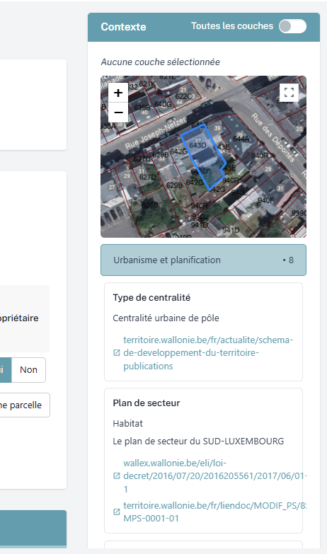The width and height of the screenshot is (327, 554).
Task: Click external-link icon beside MODIF_PS link
Action: click(x=117, y=512)
